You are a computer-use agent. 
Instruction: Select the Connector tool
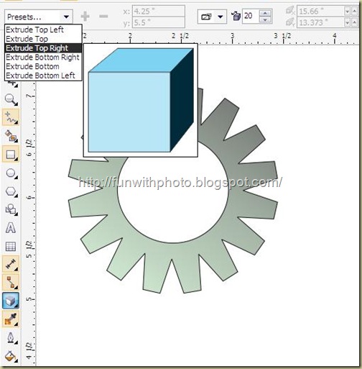11,282
